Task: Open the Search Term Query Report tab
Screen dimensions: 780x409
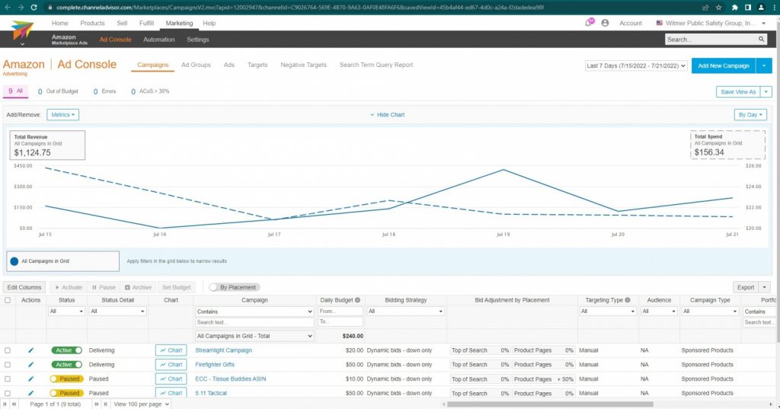Action: pyautogui.click(x=376, y=65)
